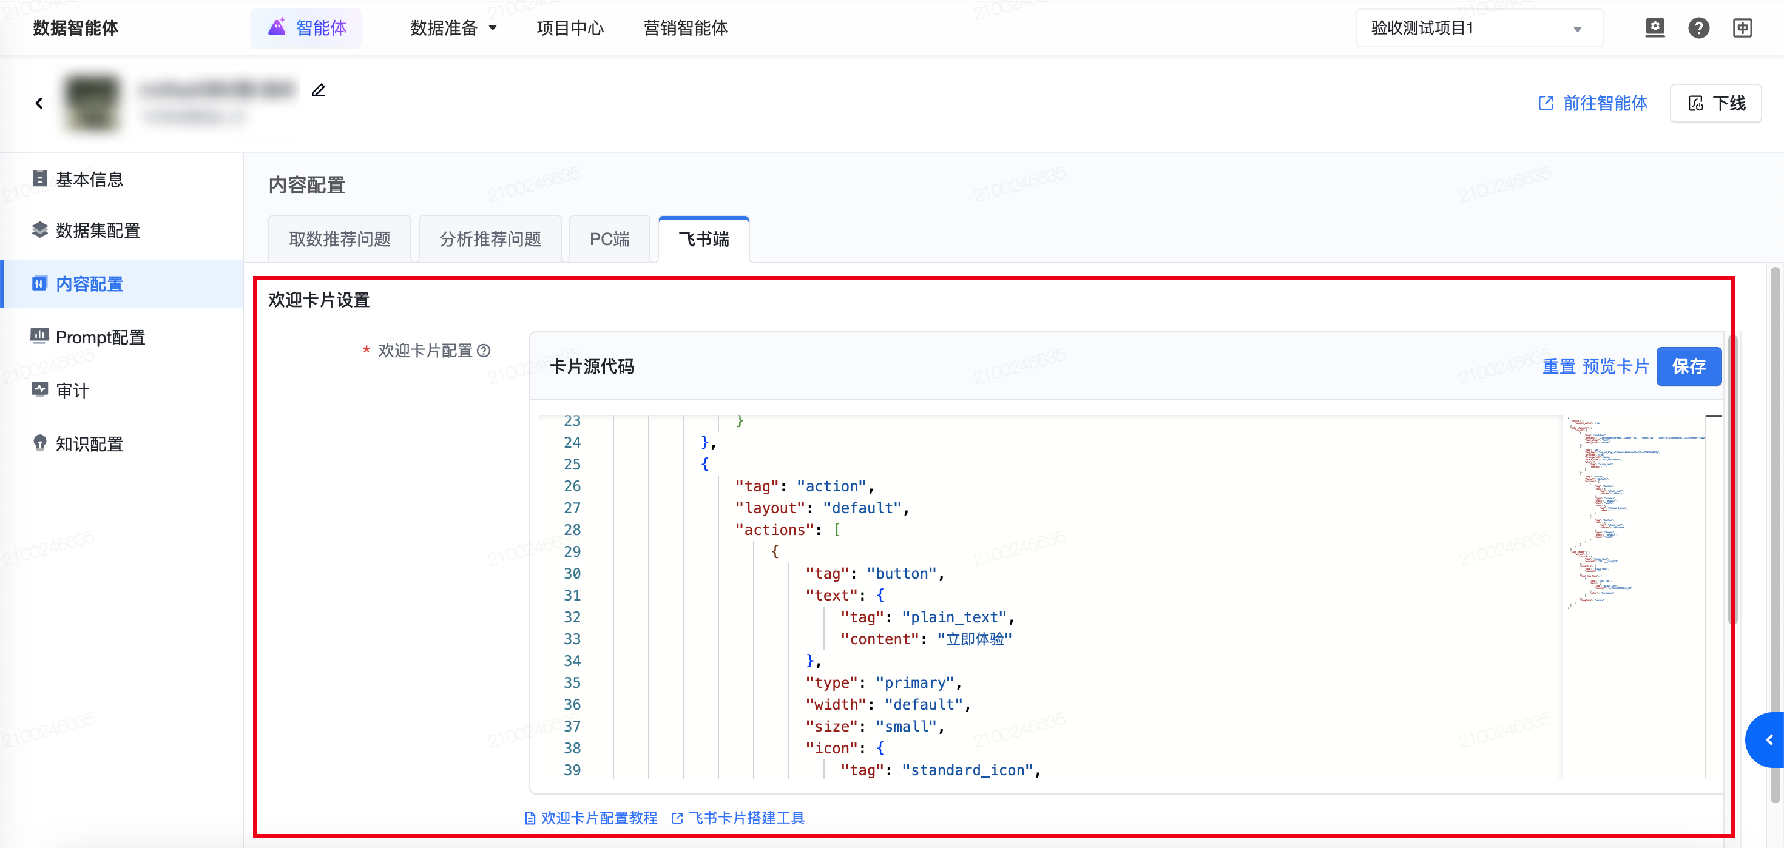Viewport: 1784px width, 848px height.
Task: Click the language switch icon at top right
Action: click(x=1743, y=29)
